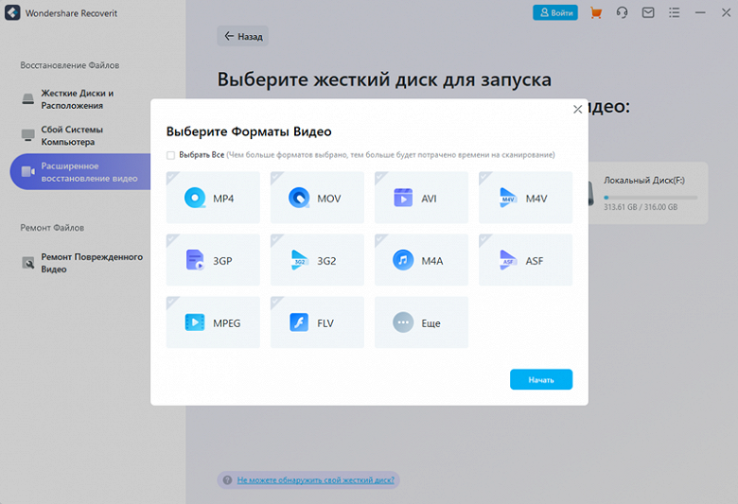Toggle the AVI tile checkmark
Image resolution: width=738 pixels, height=504 pixels.
coord(380,178)
